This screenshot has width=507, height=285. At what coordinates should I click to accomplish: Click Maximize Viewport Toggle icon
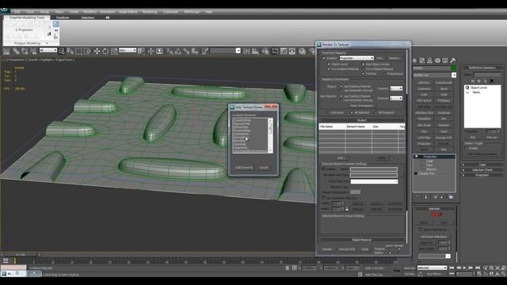[x=504, y=275]
